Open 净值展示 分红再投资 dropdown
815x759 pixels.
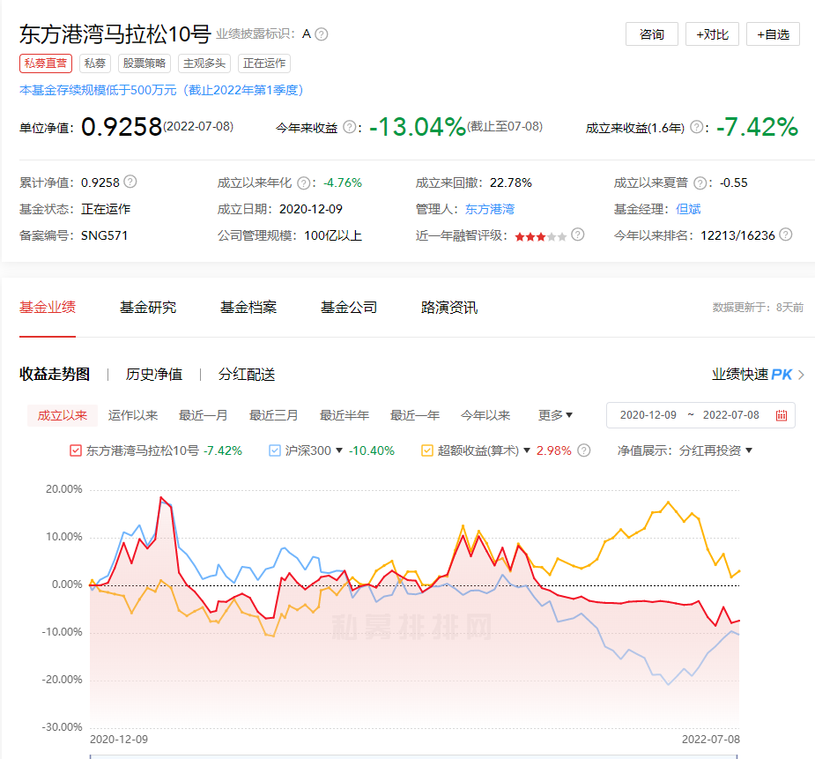[x=715, y=450]
